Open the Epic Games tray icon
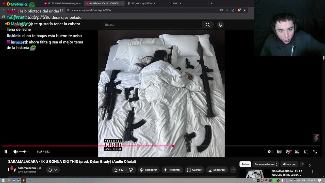The width and height of the screenshot is (325, 183). click(270, 180)
